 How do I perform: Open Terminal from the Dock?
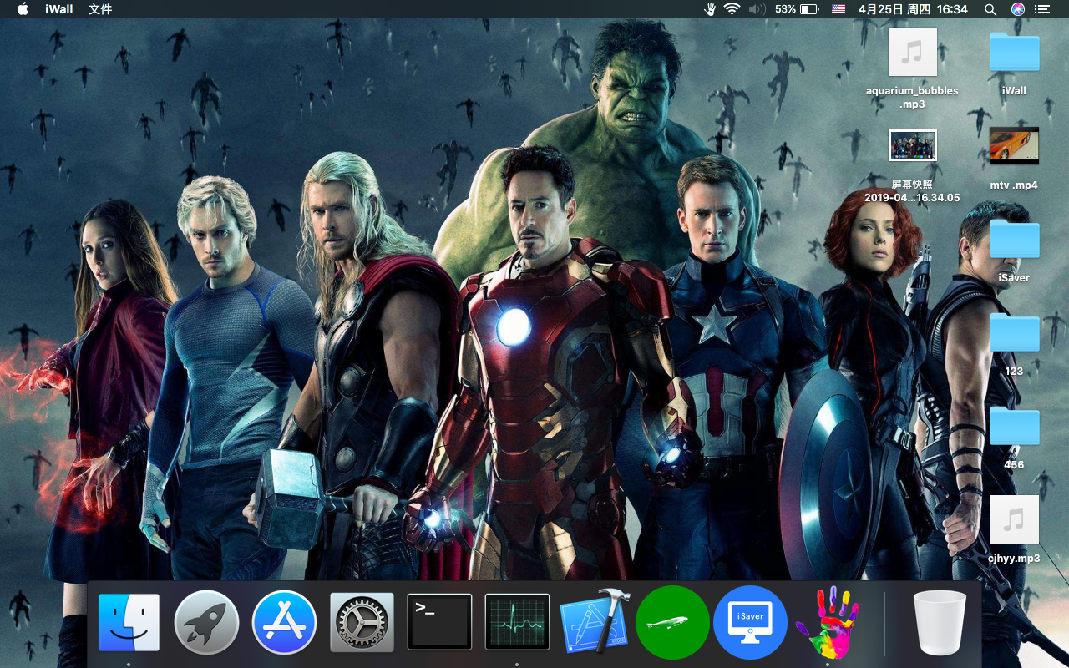pos(439,621)
